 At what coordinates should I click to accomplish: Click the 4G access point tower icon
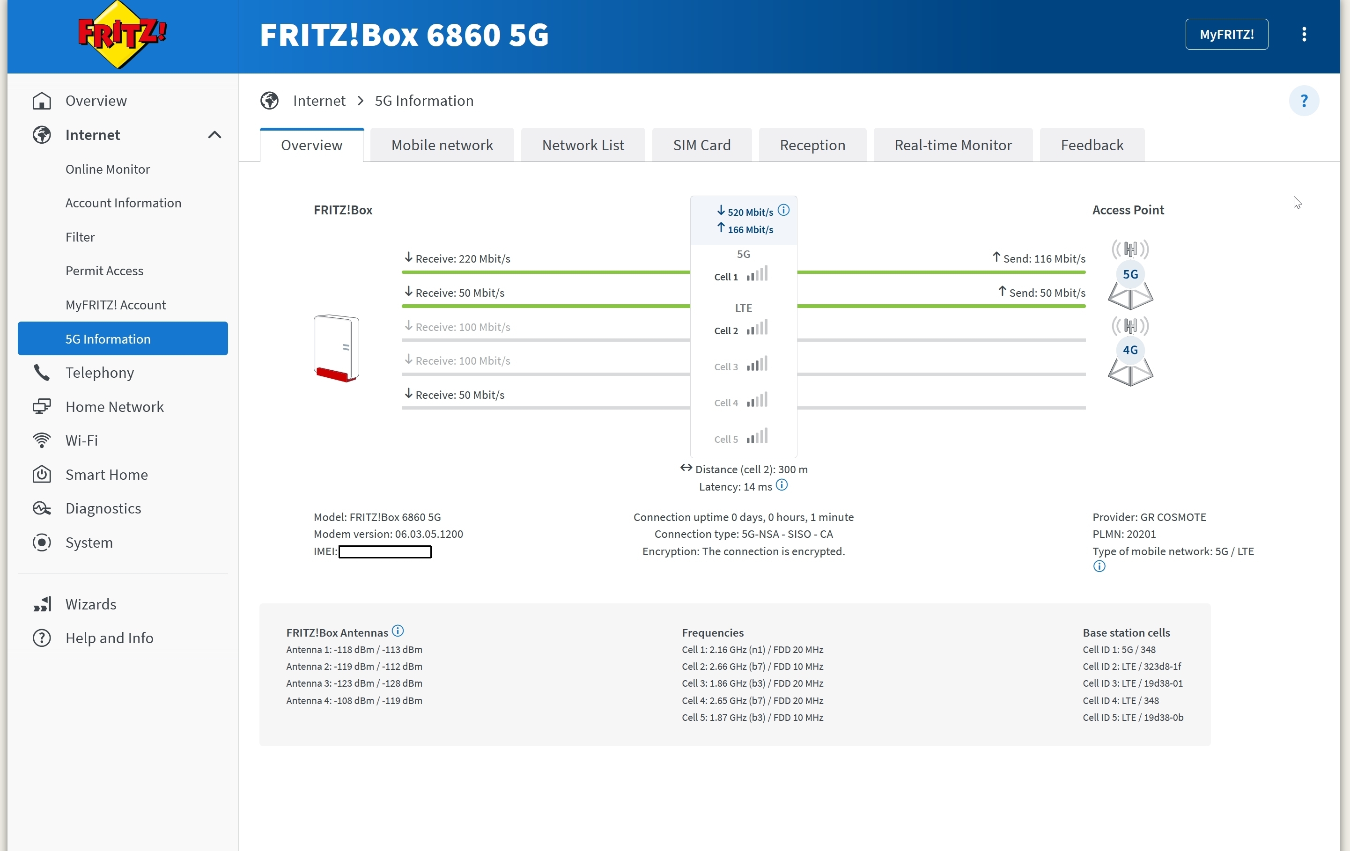coord(1130,351)
